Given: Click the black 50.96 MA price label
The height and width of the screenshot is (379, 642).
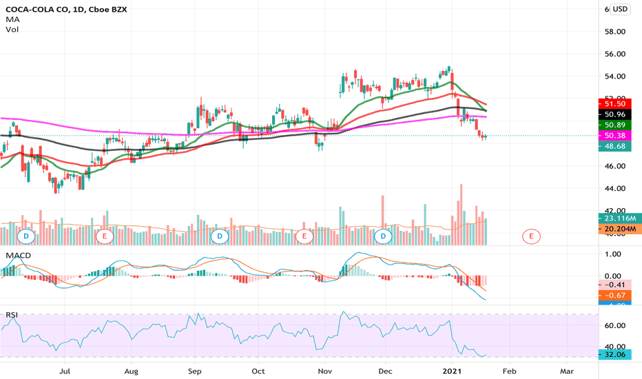Looking at the screenshot, I should pyautogui.click(x=614, y=114).
